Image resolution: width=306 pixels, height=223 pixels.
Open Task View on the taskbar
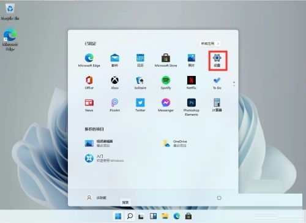(x=141, y=216)
